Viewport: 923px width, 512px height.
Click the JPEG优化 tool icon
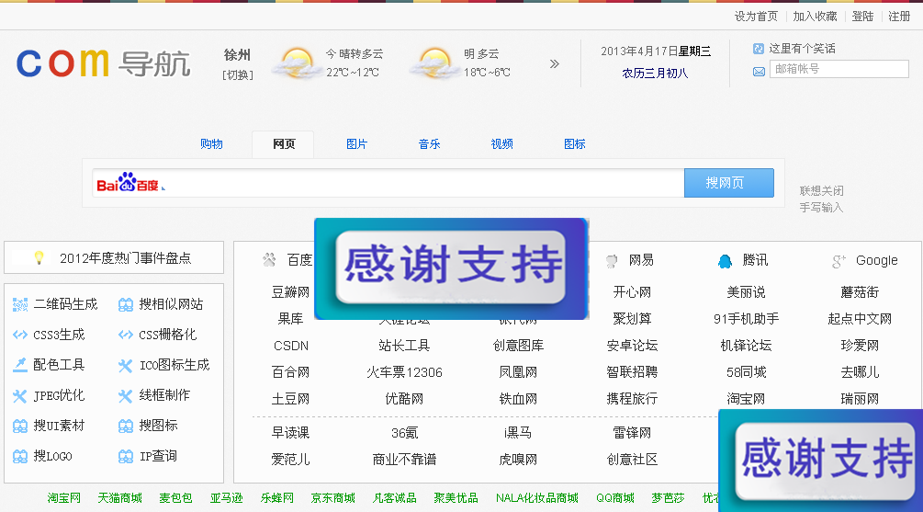20,396
